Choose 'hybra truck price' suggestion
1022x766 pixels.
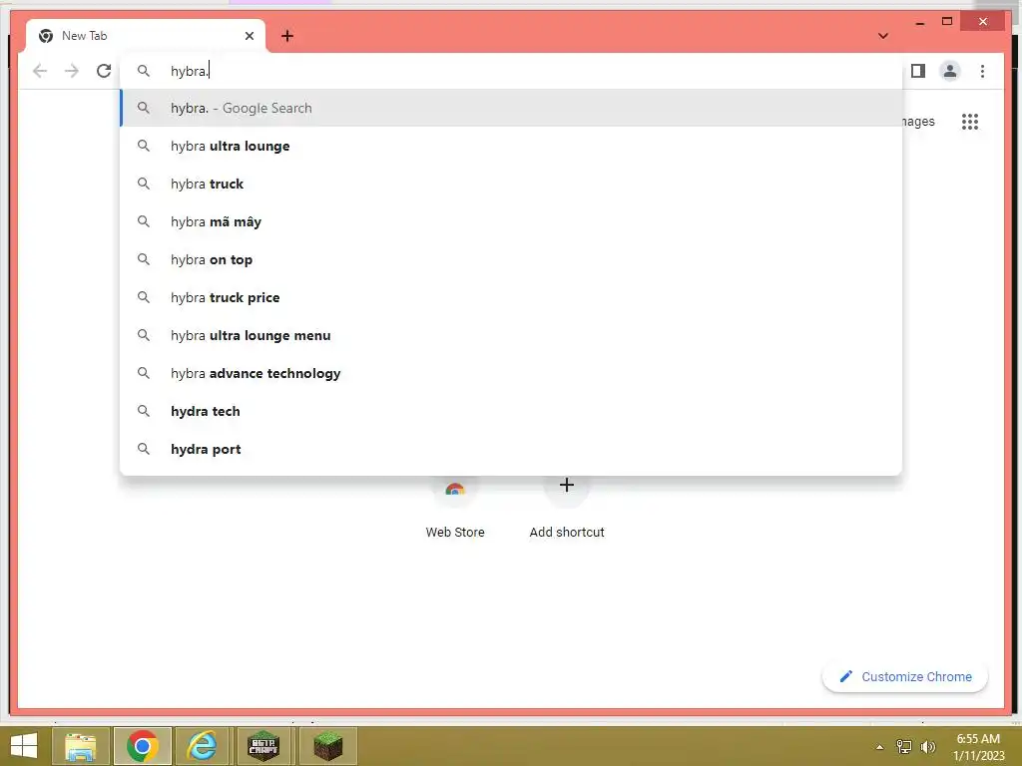pyautogui.click(x=512, y=297)
